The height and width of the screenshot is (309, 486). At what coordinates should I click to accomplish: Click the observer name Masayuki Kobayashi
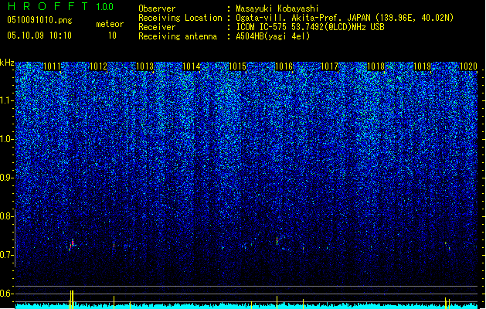pos(277,8)
